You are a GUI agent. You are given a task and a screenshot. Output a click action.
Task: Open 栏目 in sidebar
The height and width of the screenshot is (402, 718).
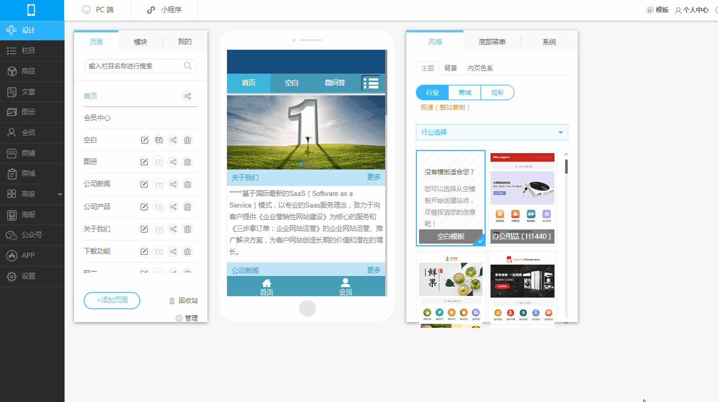click(x=32, y=50)
